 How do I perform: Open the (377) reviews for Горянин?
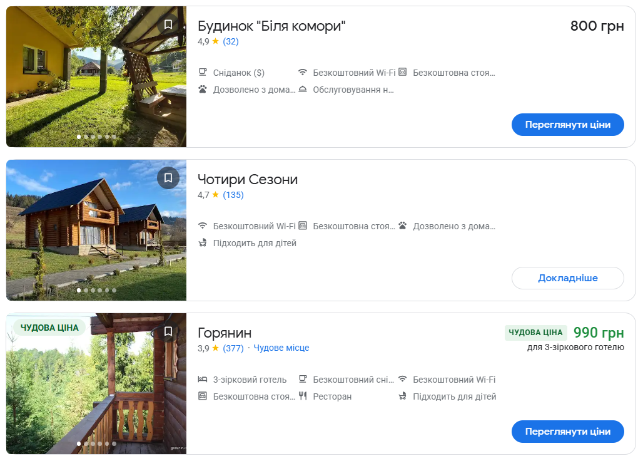pos(233,348)
